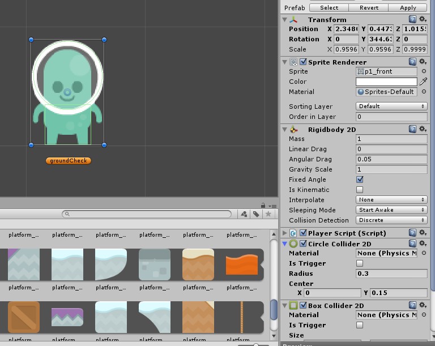This screenshot has height=346, width=435.
Task: Open the Circle Collider 2D help icon
Action: click(413, 244)
